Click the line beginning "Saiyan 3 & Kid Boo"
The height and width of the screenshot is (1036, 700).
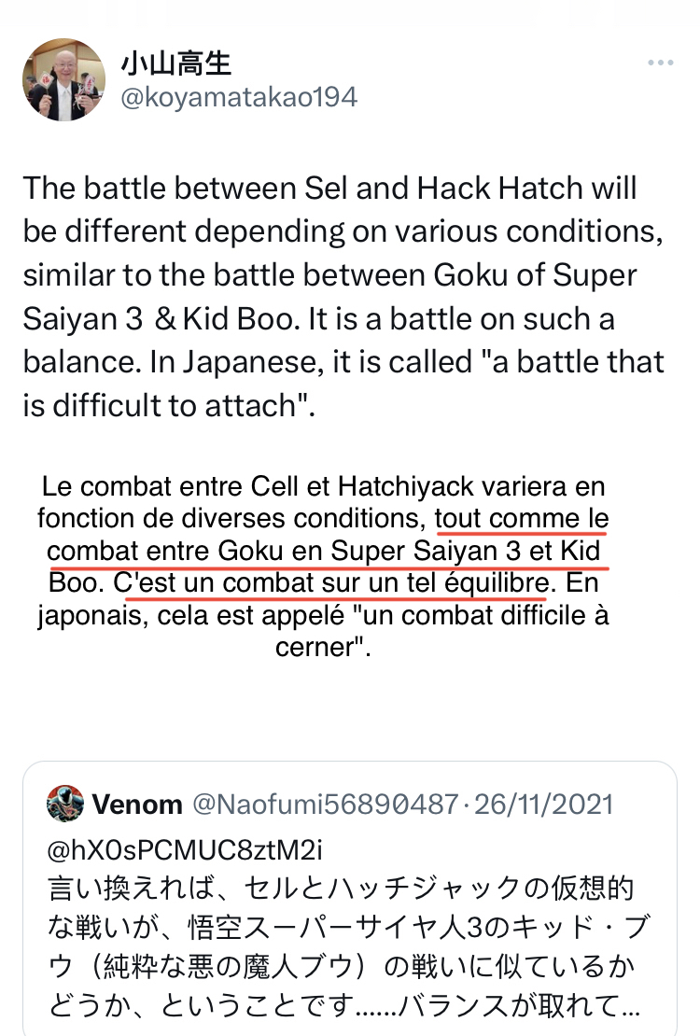[317, 317]
